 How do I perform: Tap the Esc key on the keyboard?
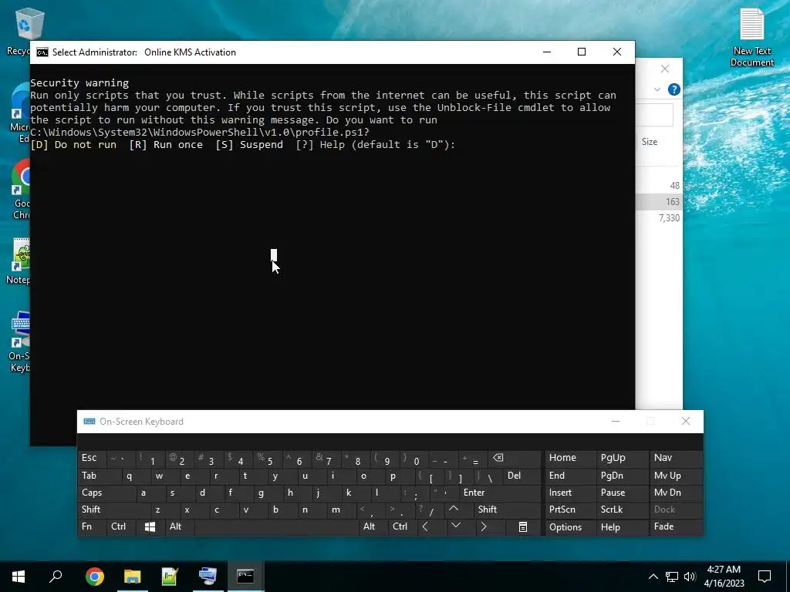pos(93,458)
